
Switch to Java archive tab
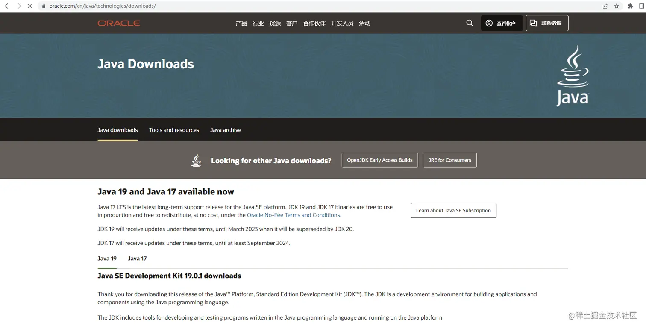point(226,130)
